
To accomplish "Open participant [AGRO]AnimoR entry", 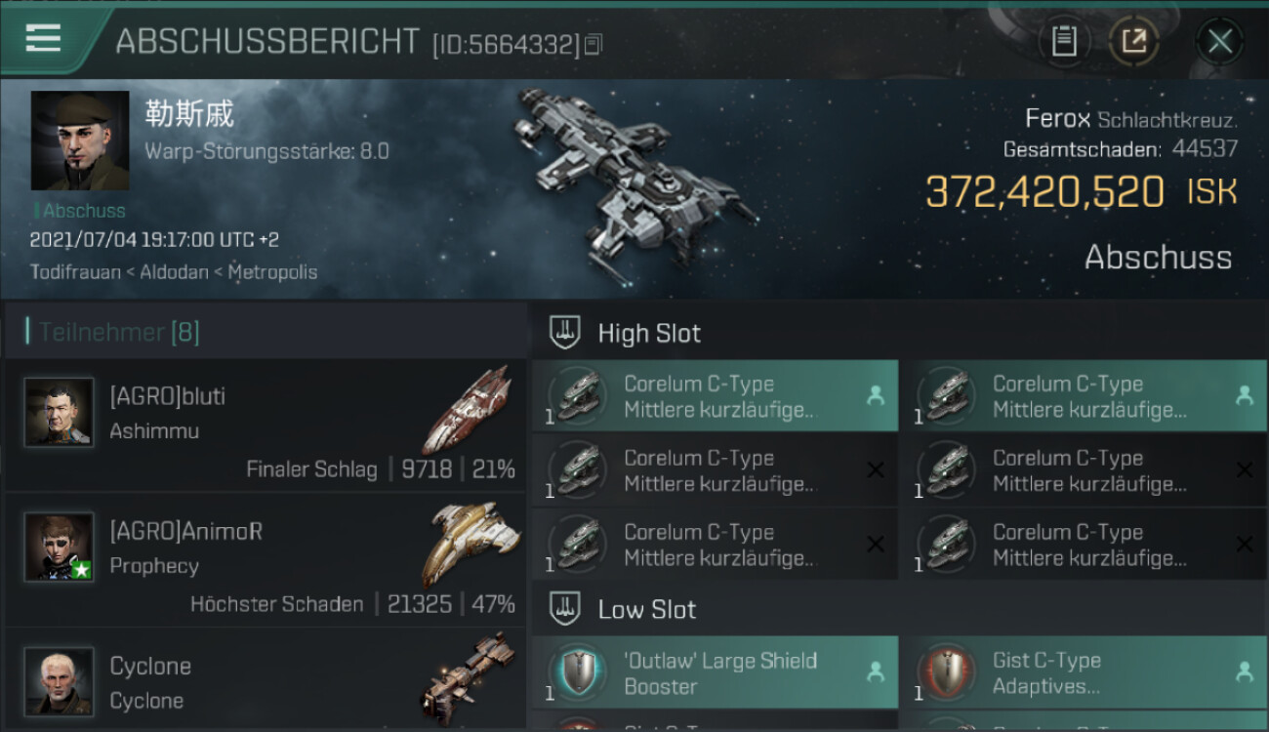I will click(x=266, y=560).
